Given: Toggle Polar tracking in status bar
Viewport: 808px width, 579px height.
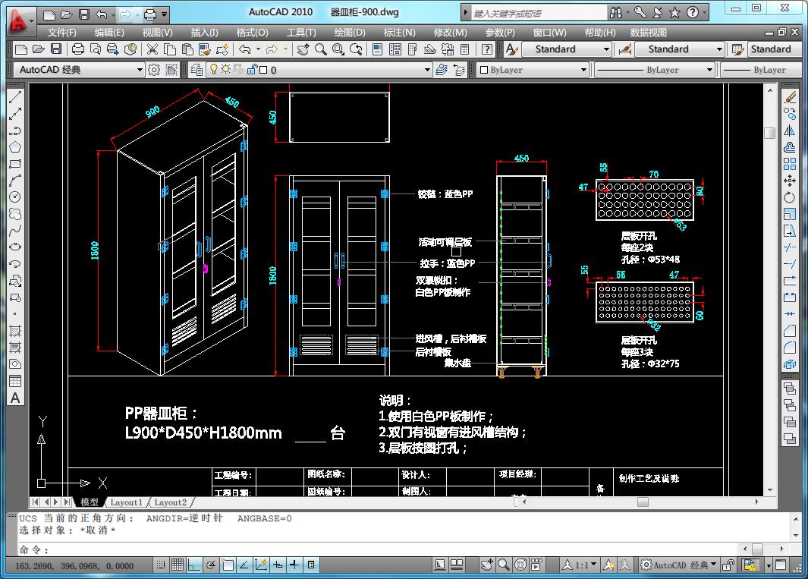Looking at the screenshot, I should tap(211, 565).
